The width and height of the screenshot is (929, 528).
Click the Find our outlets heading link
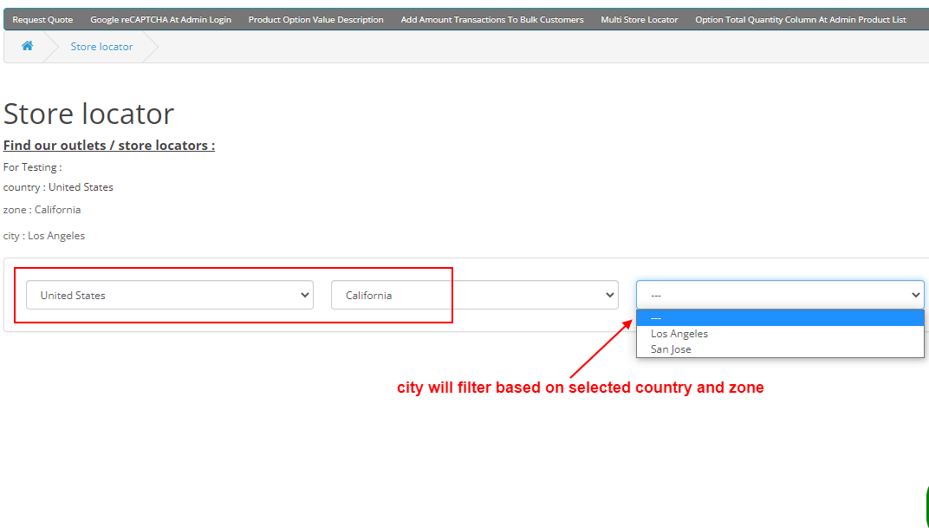(x=109, y=145)
